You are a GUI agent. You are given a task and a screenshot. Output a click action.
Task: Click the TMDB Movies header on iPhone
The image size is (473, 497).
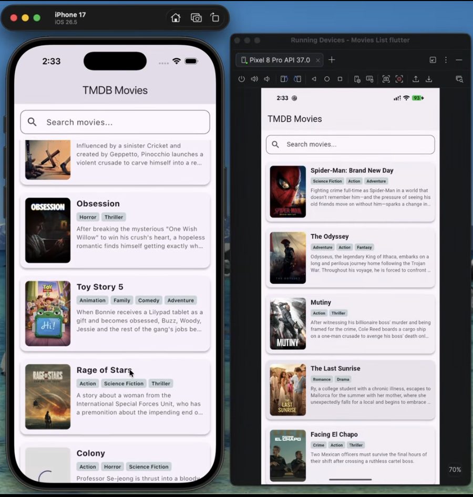[115, 90]
